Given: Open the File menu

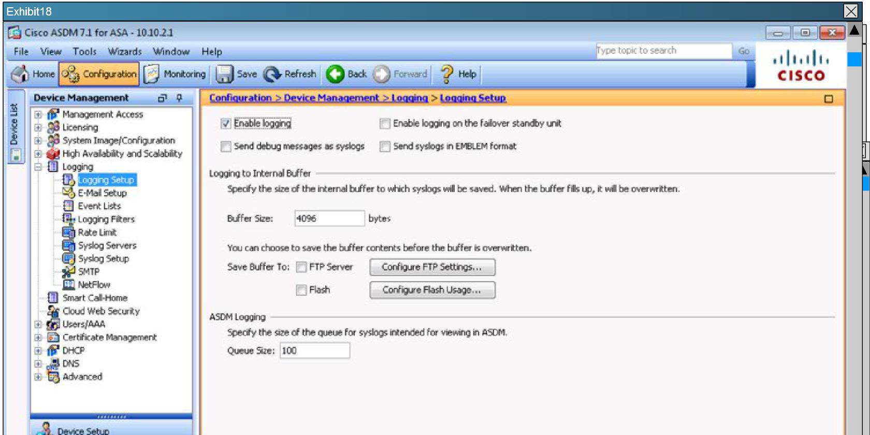Looking at the screenshot, I should point(21,51).
